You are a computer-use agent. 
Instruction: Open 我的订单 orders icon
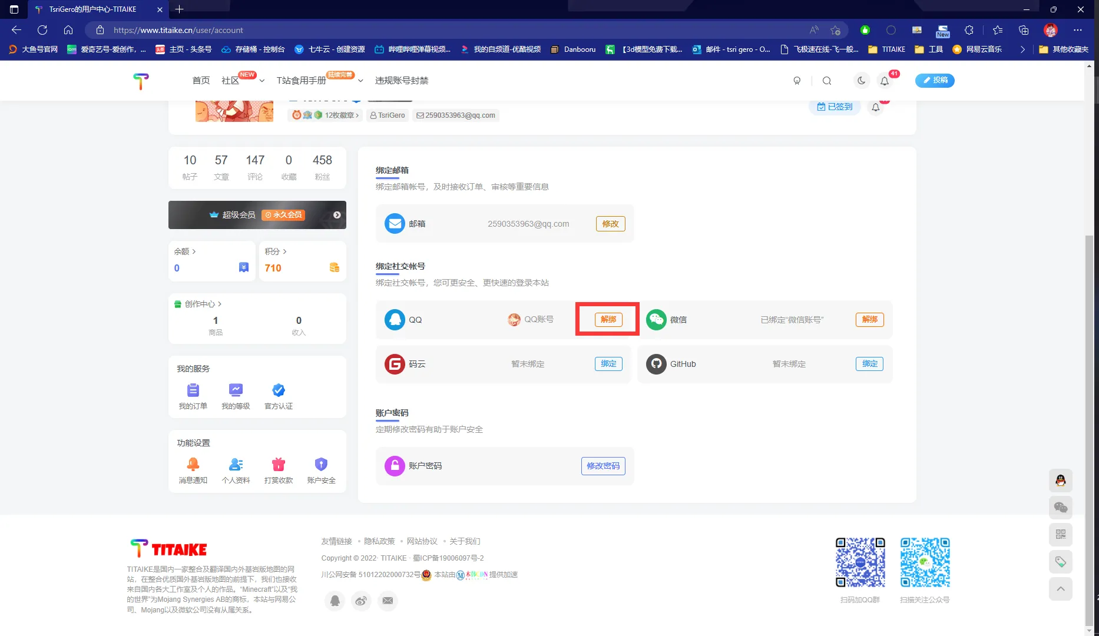click(x=193, y=390)
